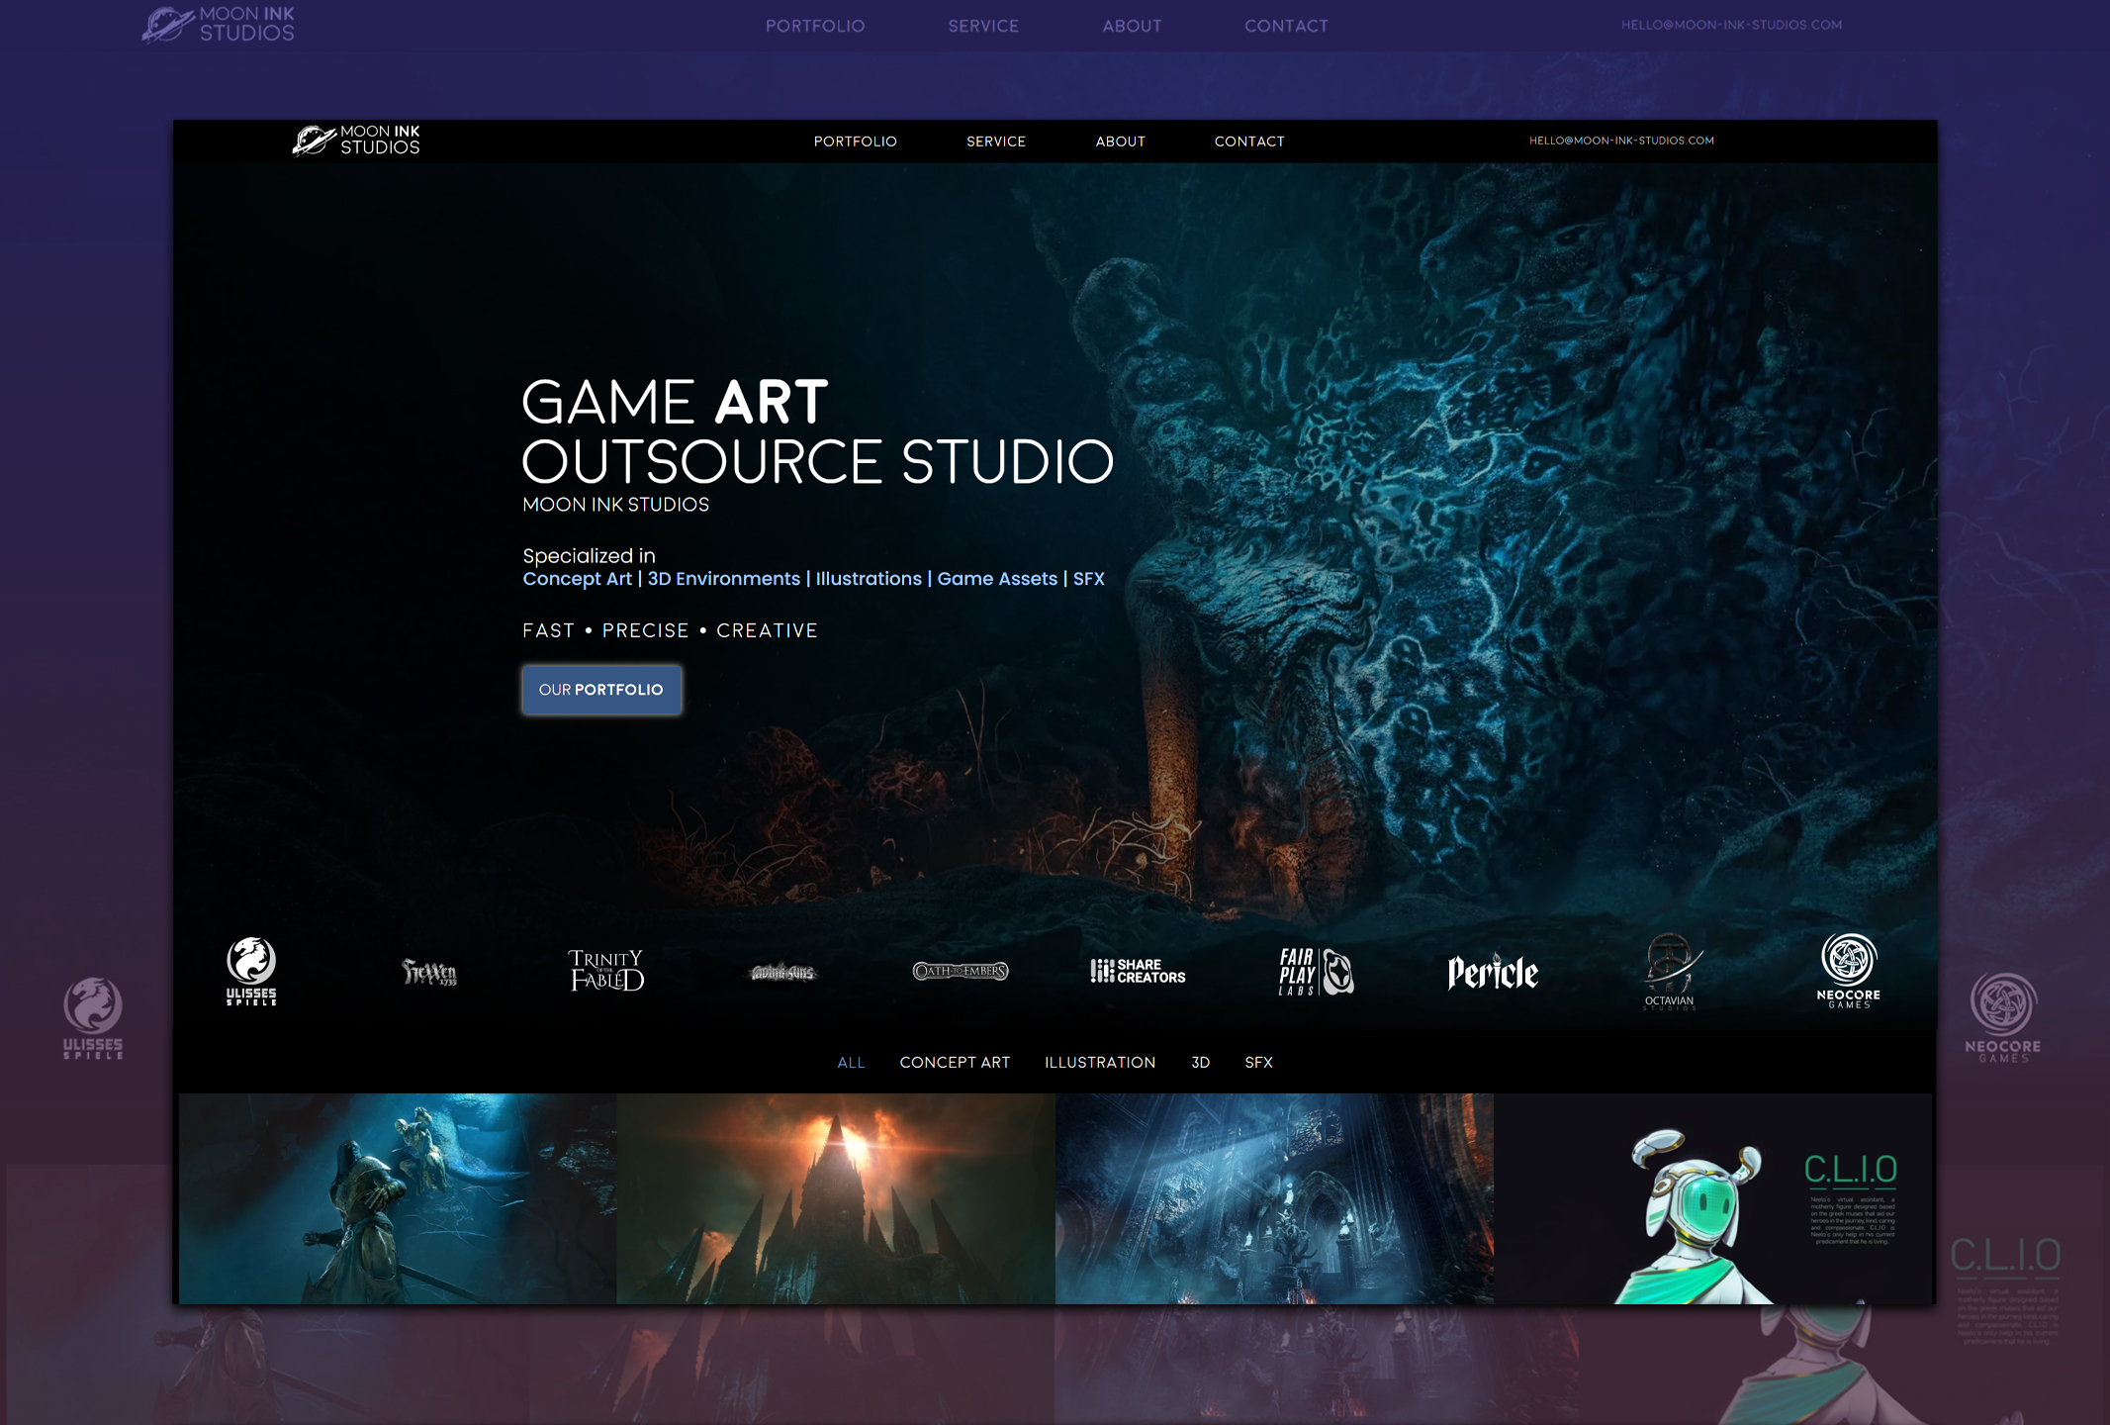Screen dimensions: 2110x1425
Task: Click the Fair Play Labs logo
Action: pos(1315,971)
